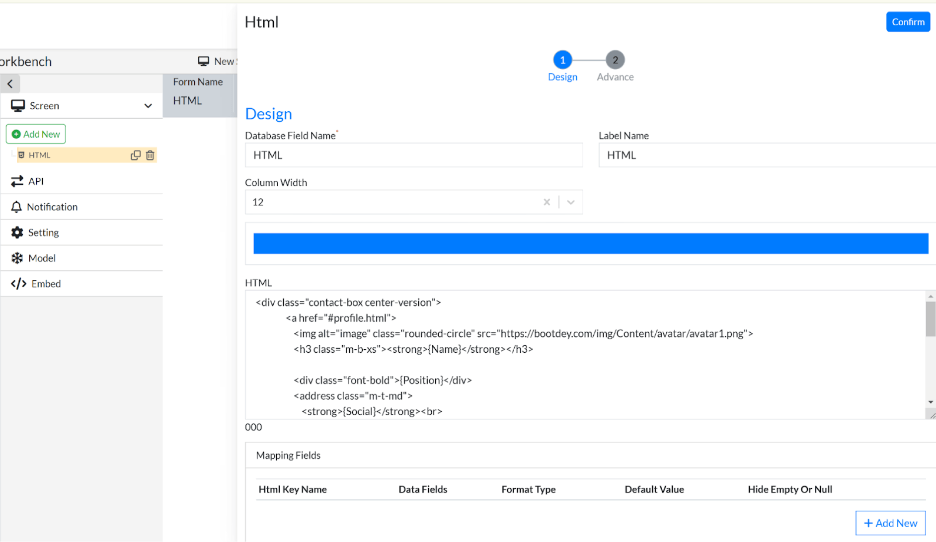This screenshot has height=542, width=936.
Task: Click the Label Name input field
Action: click(x=767, y=155)
